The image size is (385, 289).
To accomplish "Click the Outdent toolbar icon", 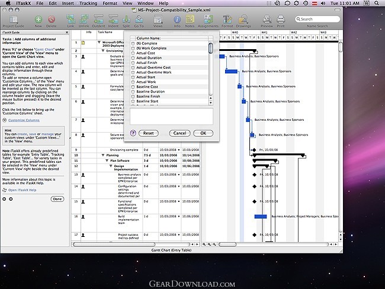I will point(98,19).
